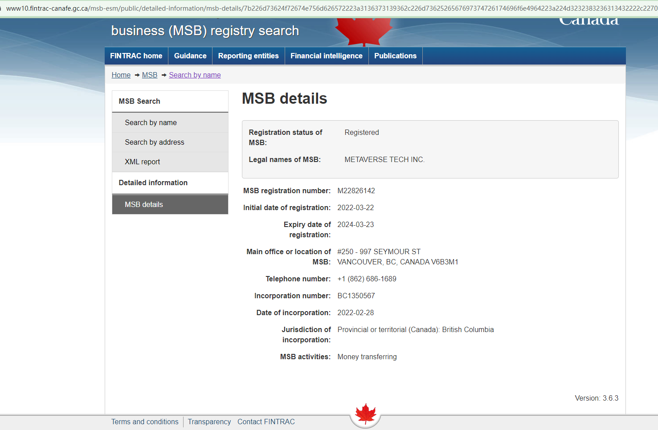Click the Incorporation number label
This screenshot has height=430, width=658.
292,296
